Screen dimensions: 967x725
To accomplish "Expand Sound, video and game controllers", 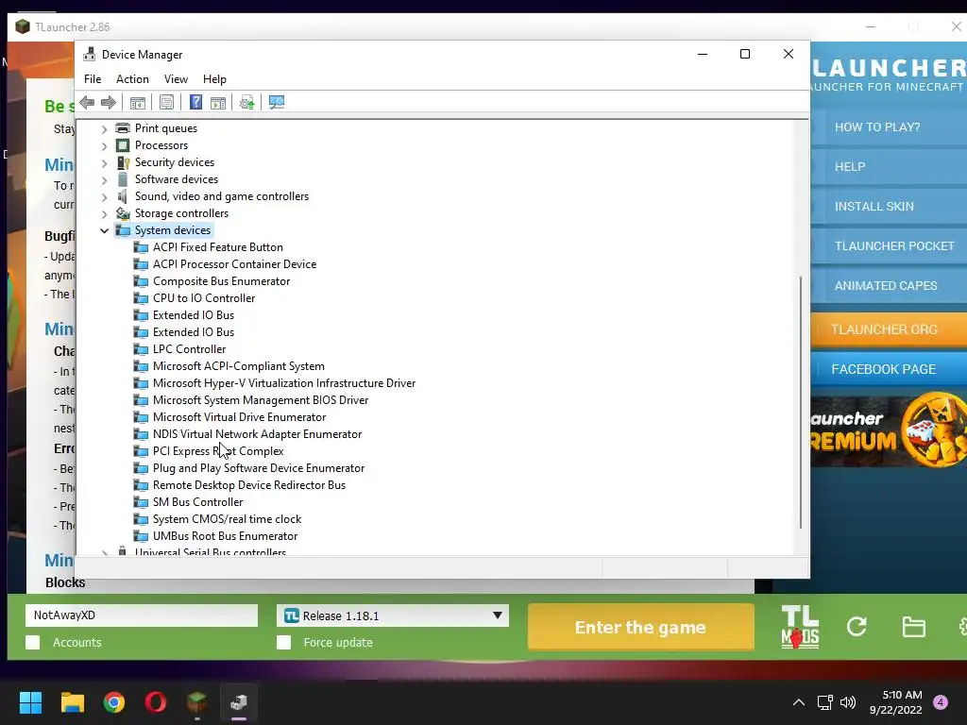I will pos(104,196).
